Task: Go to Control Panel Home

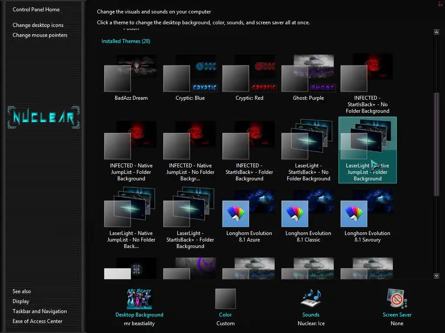Action: [x=36, y=10]
